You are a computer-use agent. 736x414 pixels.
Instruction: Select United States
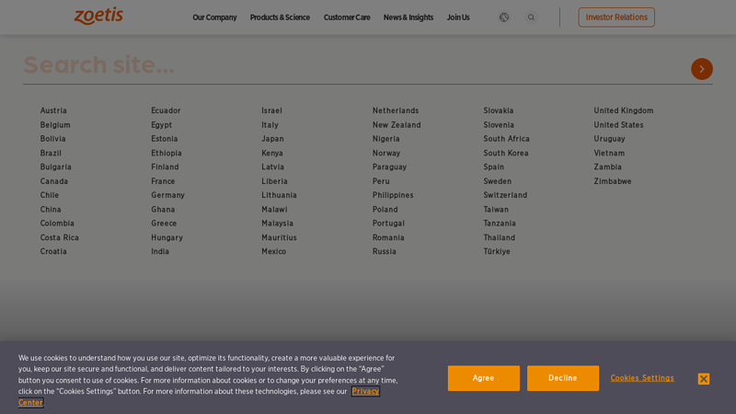coord(618,125)
